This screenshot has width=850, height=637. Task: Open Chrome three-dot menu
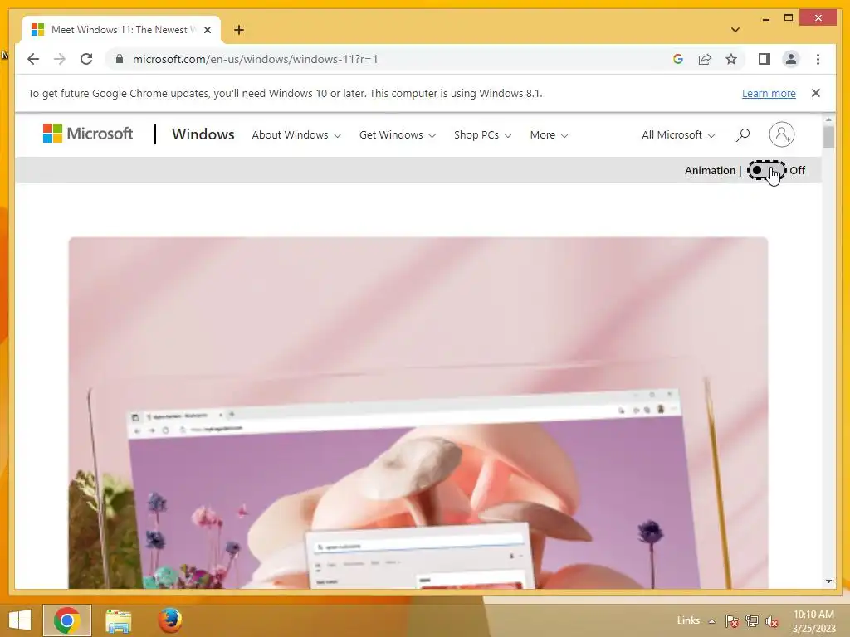point(818,59)
